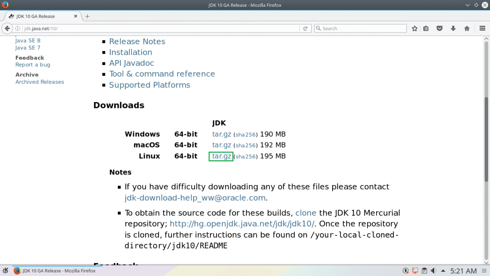
Task: Open the Archived Releases link
Action: click(x=40, y=81)
